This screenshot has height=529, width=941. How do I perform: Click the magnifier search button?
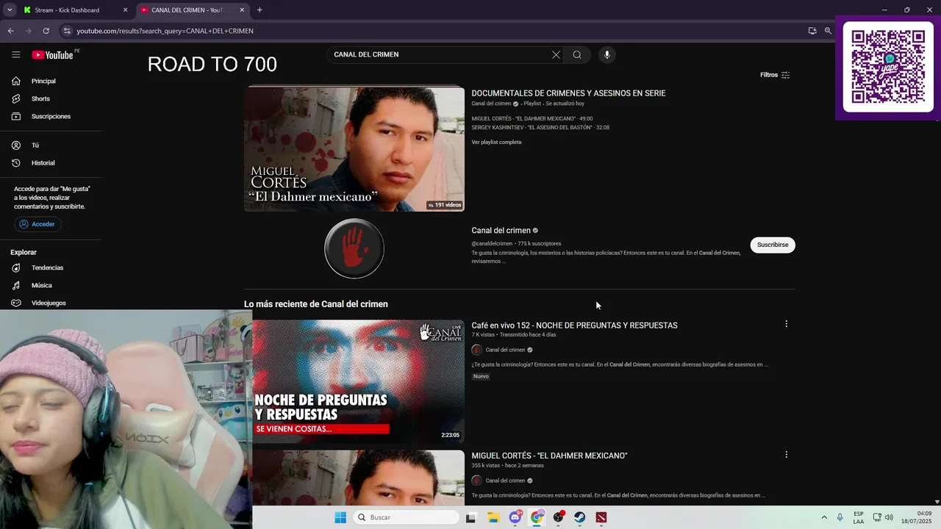point(577,54)
